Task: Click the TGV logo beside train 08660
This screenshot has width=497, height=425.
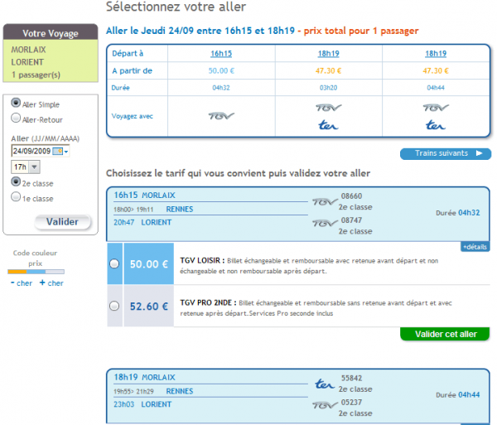Action: 325,201
